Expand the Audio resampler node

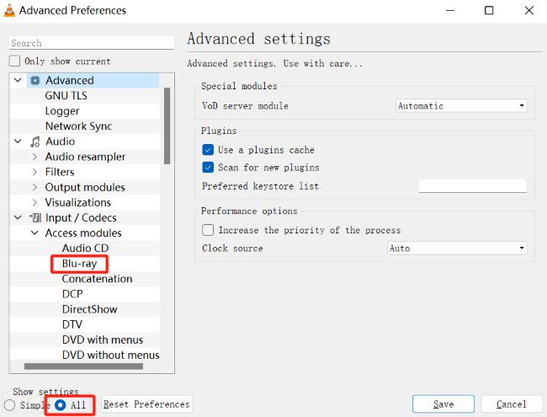[x=35, y=157]
